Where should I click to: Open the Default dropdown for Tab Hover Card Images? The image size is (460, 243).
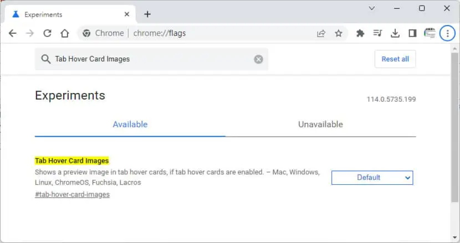372,178
